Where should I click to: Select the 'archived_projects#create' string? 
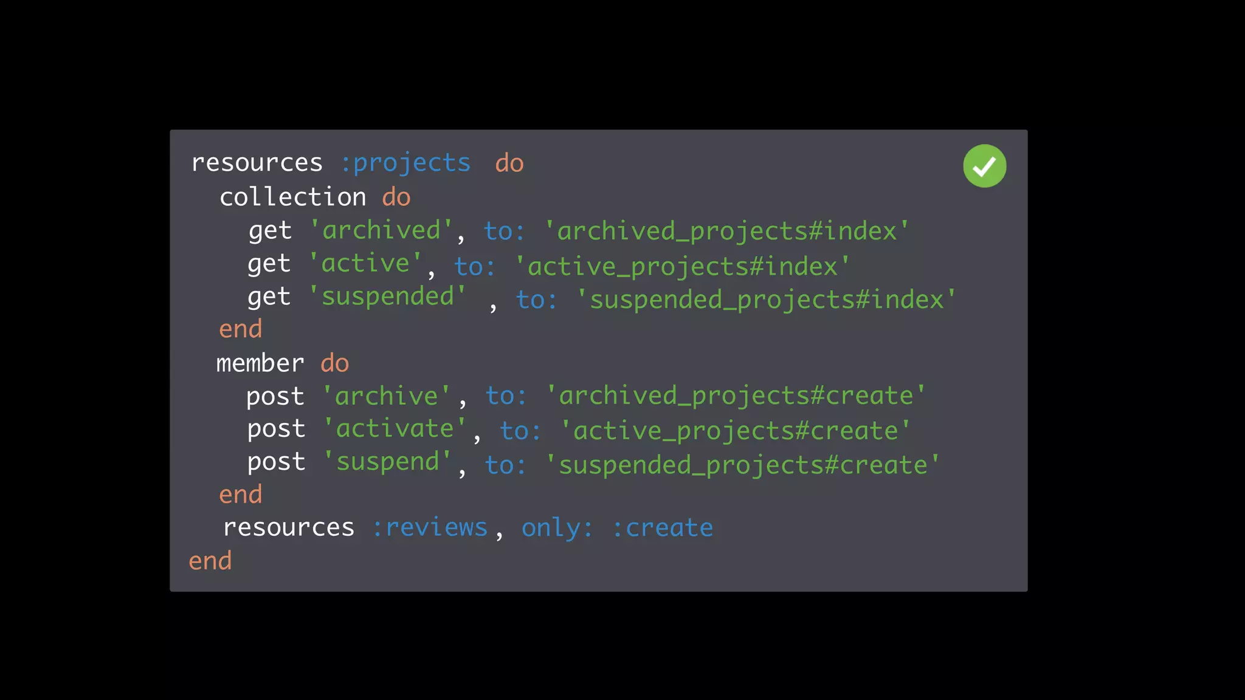[736, 396]
